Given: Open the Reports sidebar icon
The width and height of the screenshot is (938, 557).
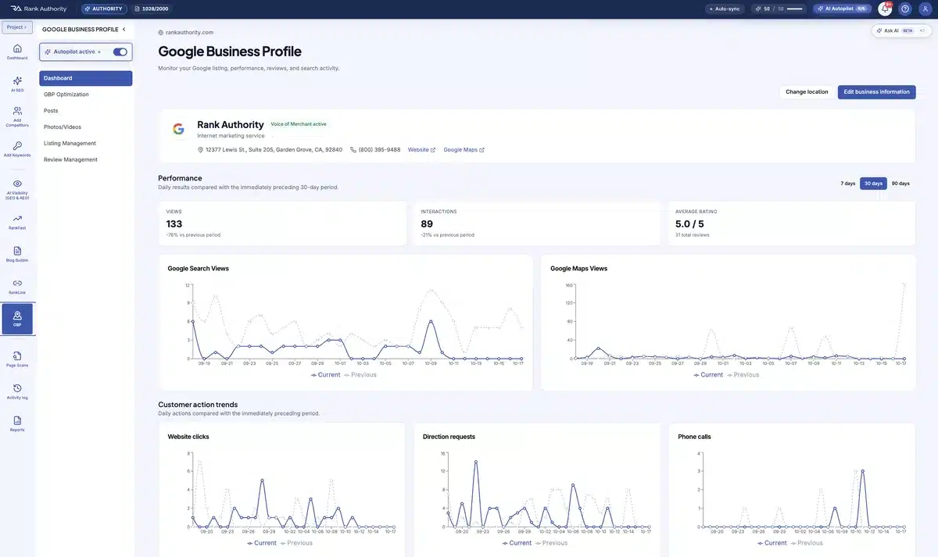Looking at the screenshot, I should coord(17,424).
